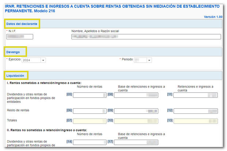This screenshot has width=227, height=151.
Task: Select the Liquidación section header
Action: pos(16,75)
